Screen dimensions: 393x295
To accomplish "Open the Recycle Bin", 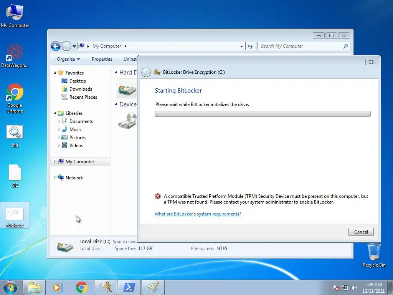I will pos(374,255).
